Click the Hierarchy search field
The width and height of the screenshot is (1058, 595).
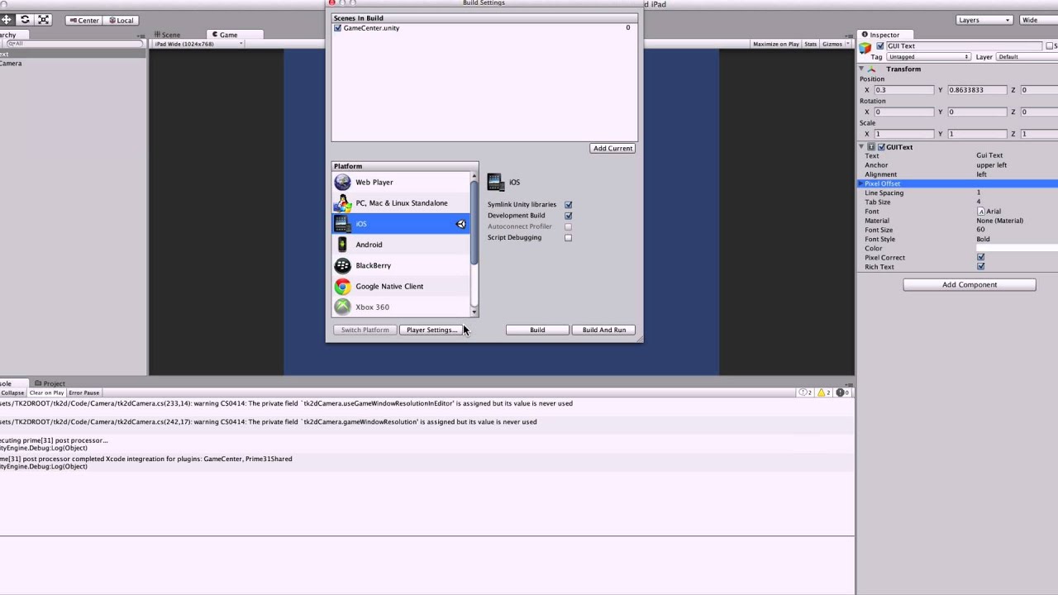pyautogui.click(x=74, y=44)
